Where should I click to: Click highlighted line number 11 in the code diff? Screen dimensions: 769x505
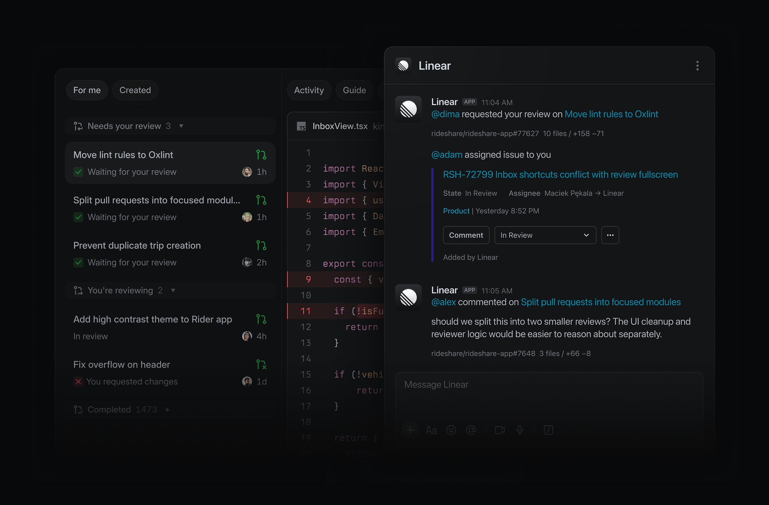click(306, 311)
